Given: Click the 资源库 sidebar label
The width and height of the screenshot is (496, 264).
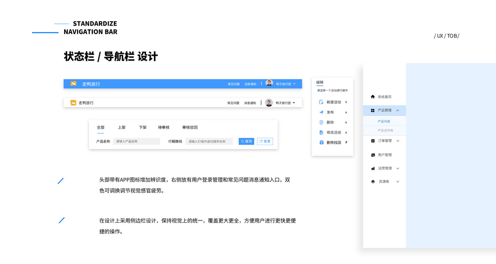Looking at the screenshot, I should pyautogui.click(x=384, y=182).
